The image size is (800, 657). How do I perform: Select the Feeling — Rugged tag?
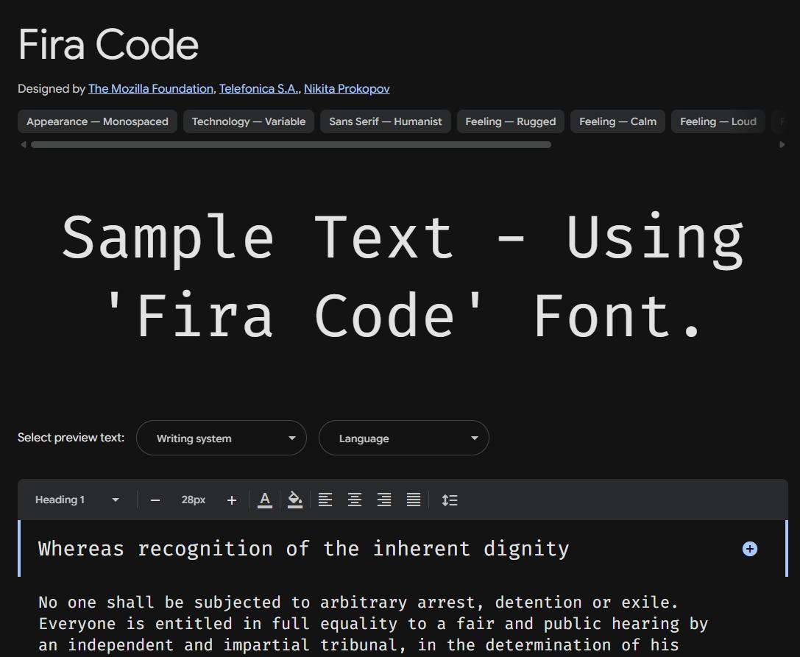510,121
